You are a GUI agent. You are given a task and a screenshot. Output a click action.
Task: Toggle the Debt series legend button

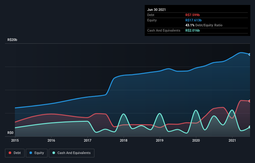[15, 153]
